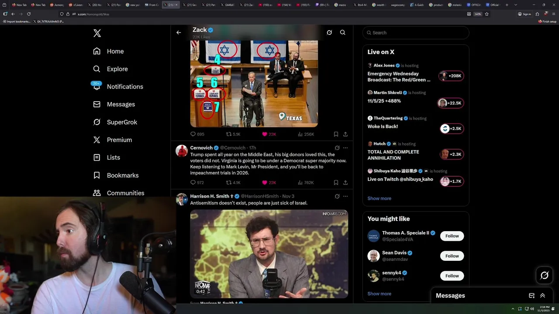
Task: Open Cernovich profile avatar
Action: point(182,151)
